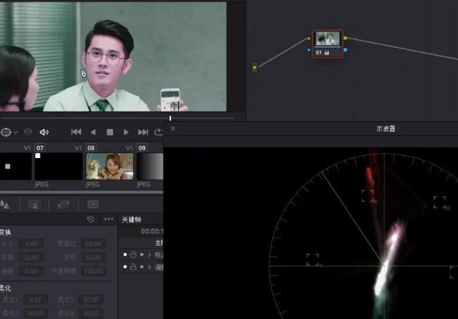The width and height of the screenshot is (458, 319).
Task: Toggle keyframe diamond on 校正 row
Action: click(142, 255)
